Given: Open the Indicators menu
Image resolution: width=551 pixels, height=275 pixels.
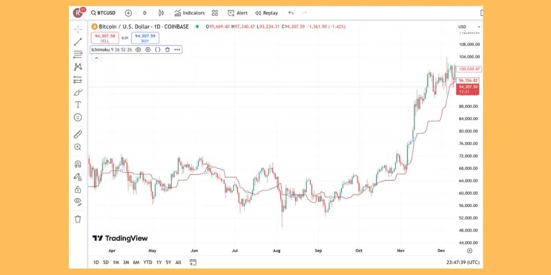Looking at the screenshot, I should pos(189,13).
